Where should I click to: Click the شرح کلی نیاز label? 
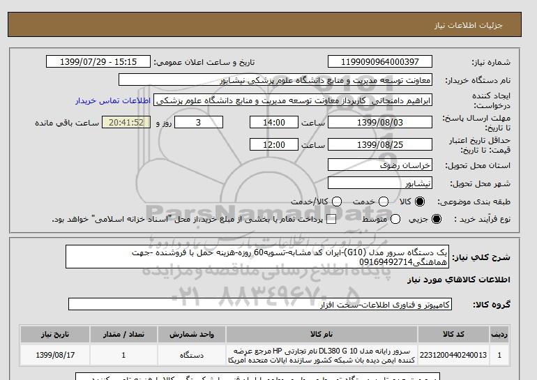pyautogui.click(x=481, y=257)
